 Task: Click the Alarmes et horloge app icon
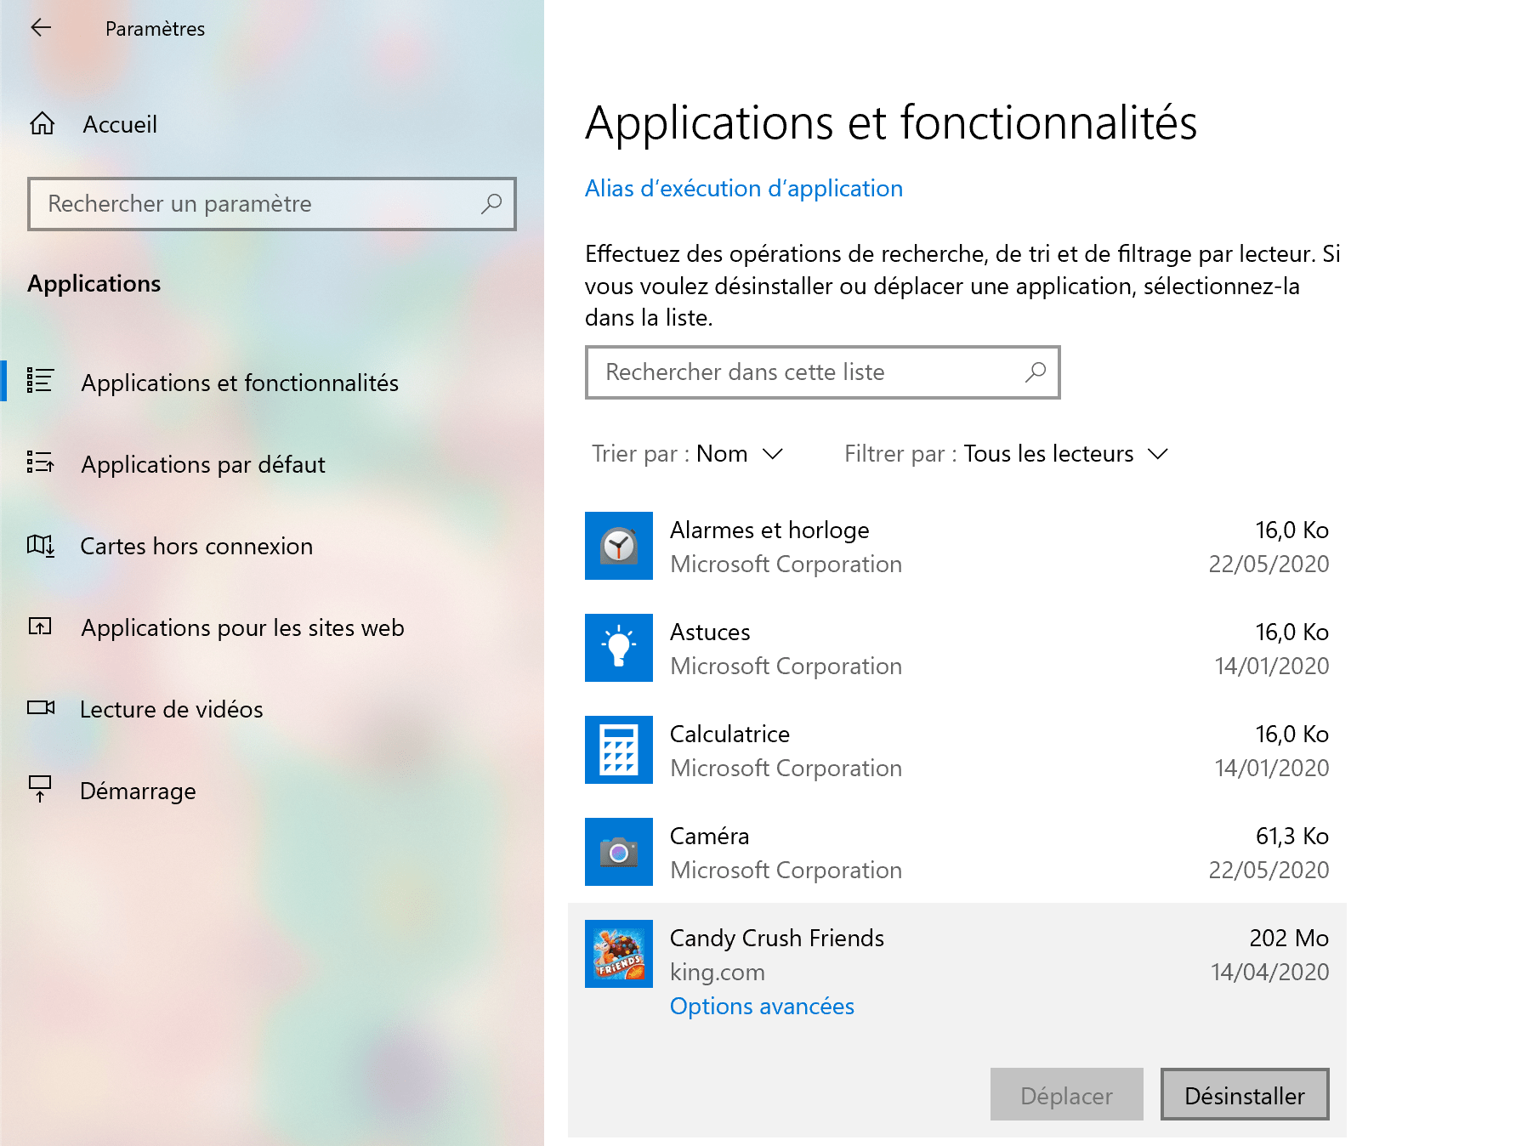coord(619,546)
